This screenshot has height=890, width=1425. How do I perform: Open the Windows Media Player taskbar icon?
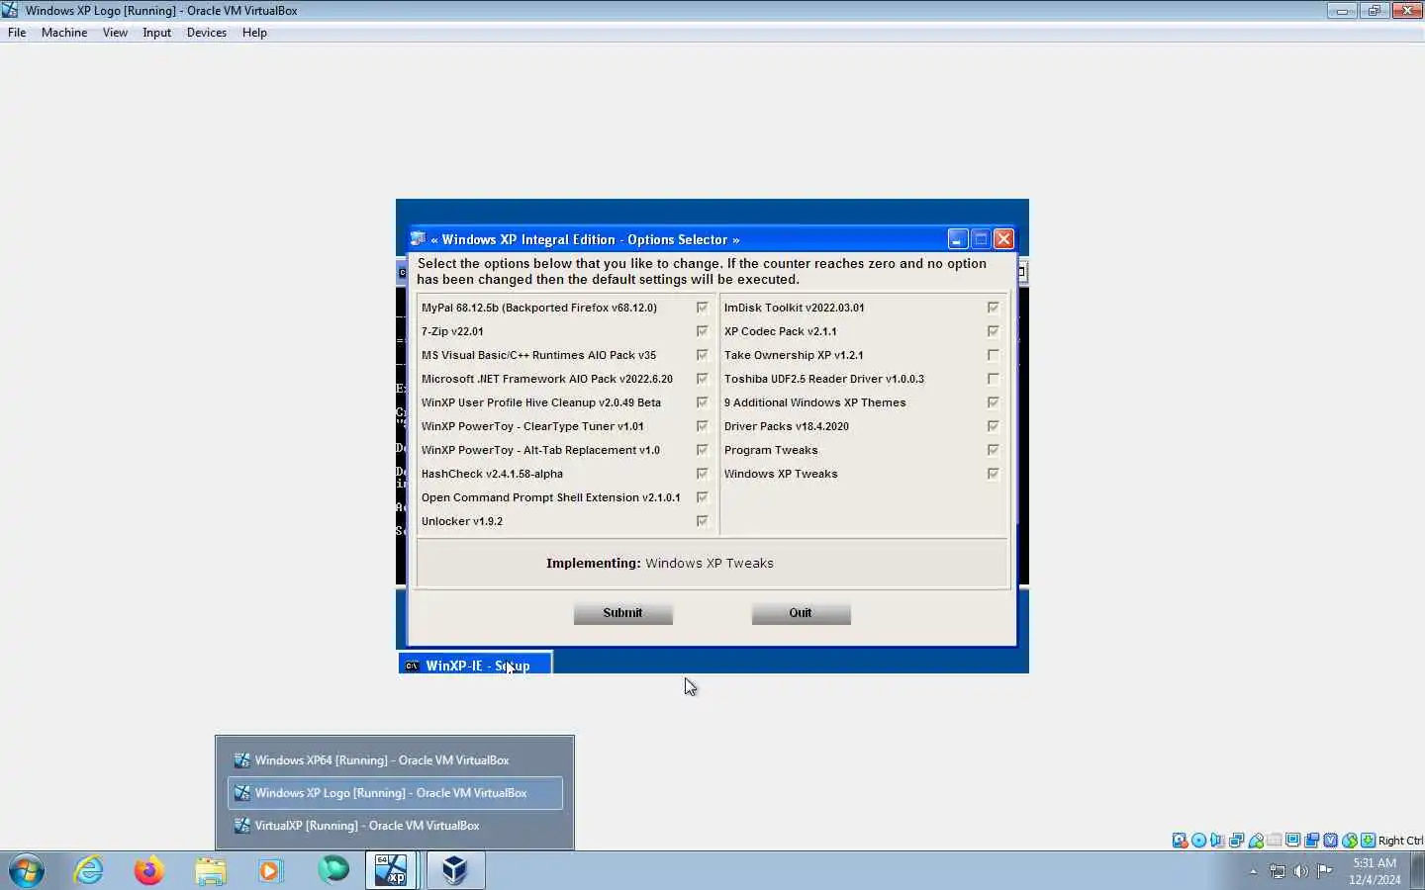[270, 870]
